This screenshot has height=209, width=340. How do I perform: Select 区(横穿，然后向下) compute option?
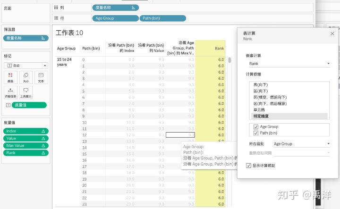click(x=270, y=97)
